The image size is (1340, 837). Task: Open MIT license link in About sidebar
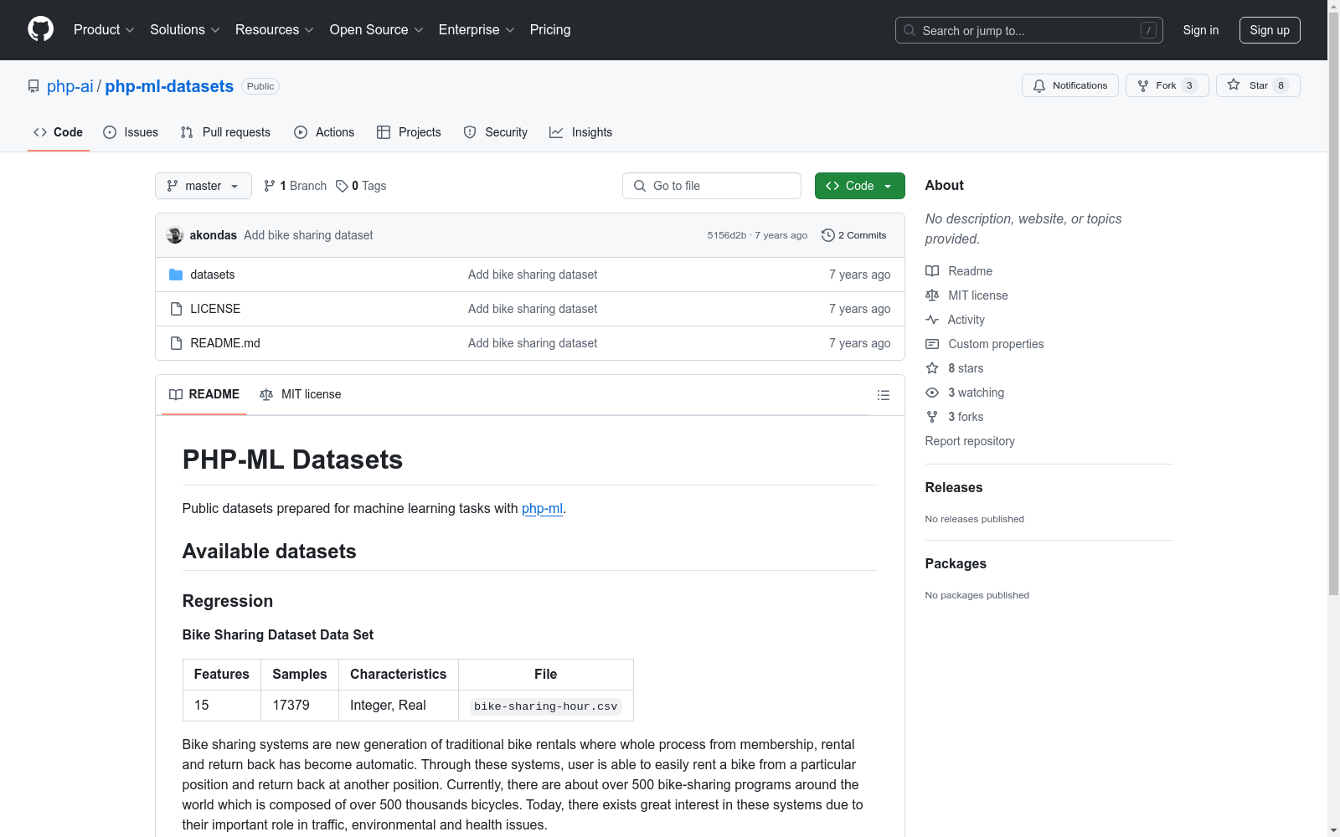click(x=966, y=295)
